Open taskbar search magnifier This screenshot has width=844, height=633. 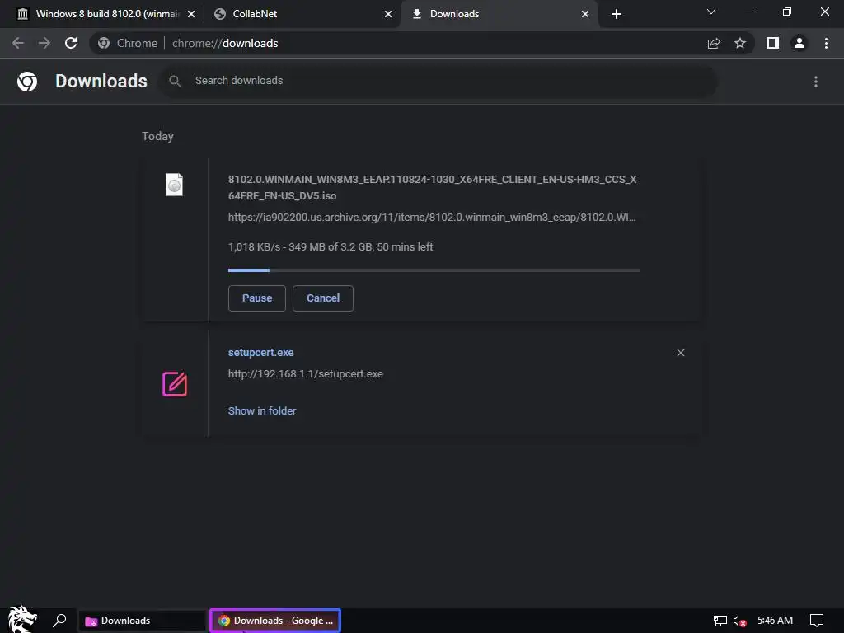(x=59, y=621)
